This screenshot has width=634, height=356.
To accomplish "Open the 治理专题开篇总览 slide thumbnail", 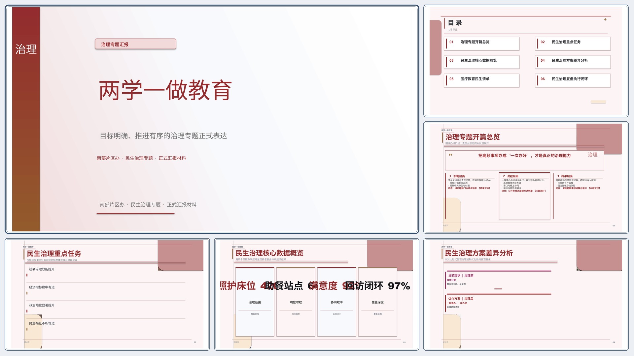I will pos(526,178).
